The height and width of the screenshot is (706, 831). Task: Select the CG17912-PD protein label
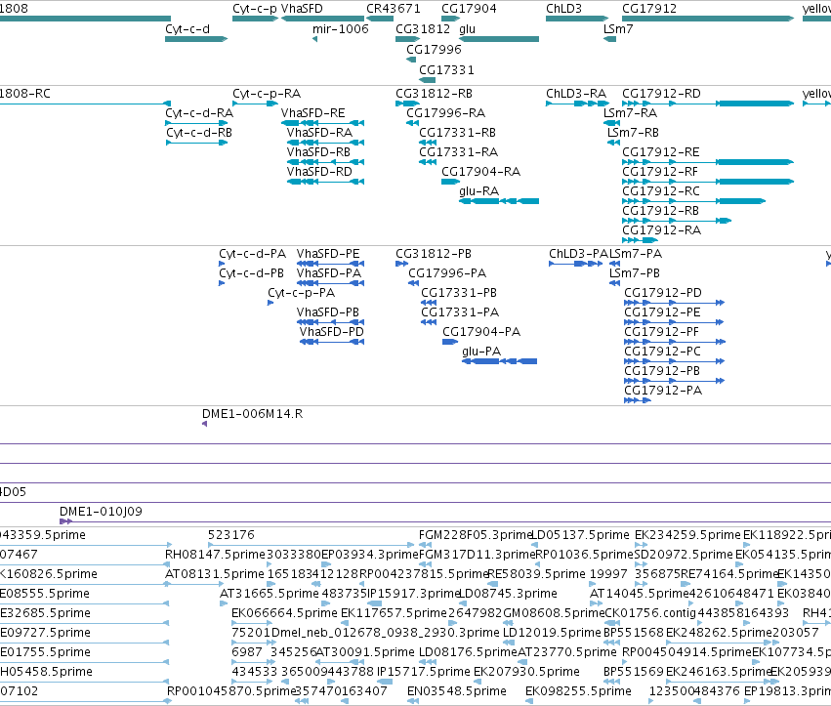663,294
